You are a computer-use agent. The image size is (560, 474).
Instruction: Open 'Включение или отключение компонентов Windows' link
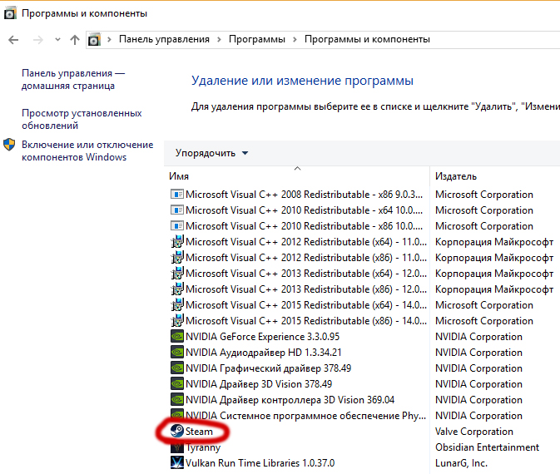coord(87,151)
